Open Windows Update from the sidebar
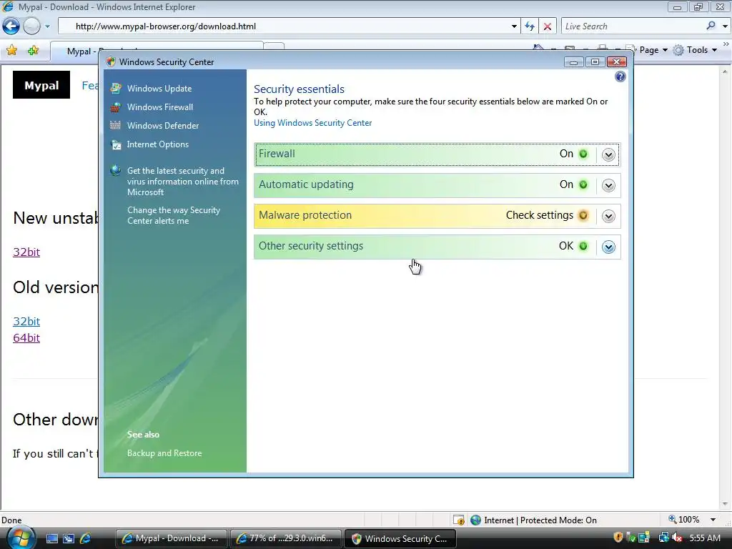The image size is (732, 549). point(159,88)
